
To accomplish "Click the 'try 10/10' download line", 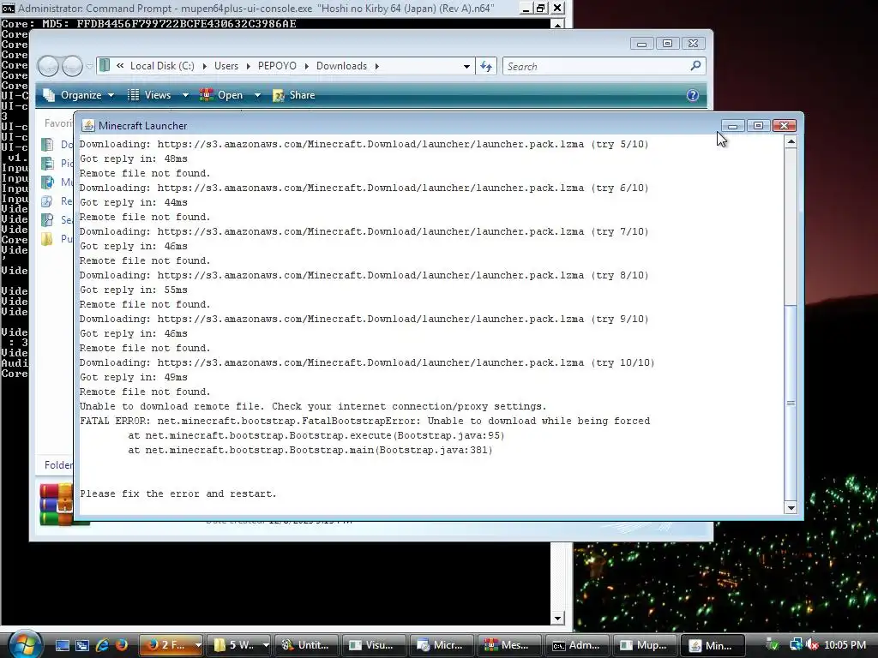I will pyautogui.click(x=367, y=362).
